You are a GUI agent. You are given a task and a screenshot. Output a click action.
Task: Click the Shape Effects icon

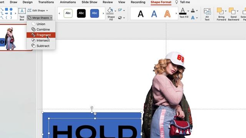point(120,18)
